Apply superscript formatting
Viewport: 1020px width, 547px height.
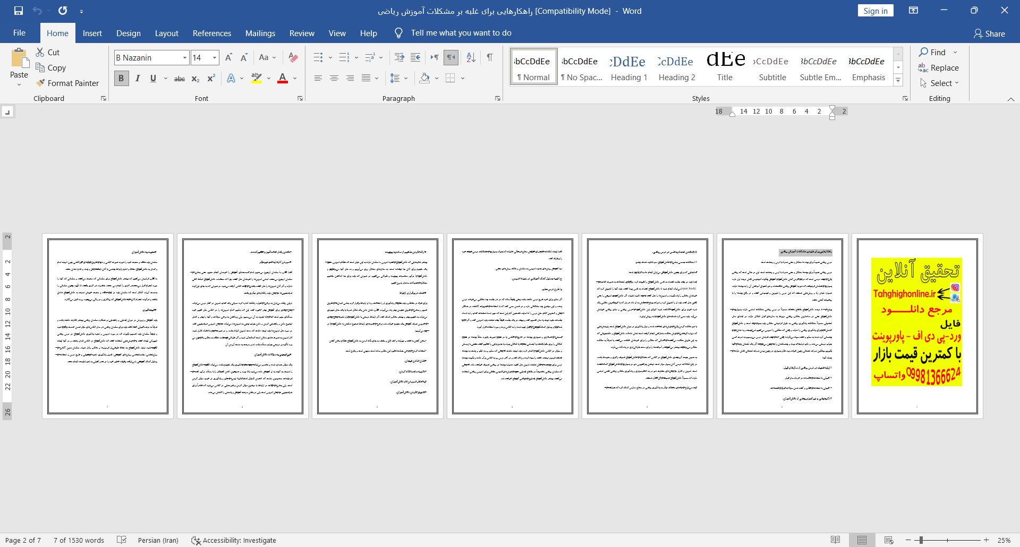211,79
